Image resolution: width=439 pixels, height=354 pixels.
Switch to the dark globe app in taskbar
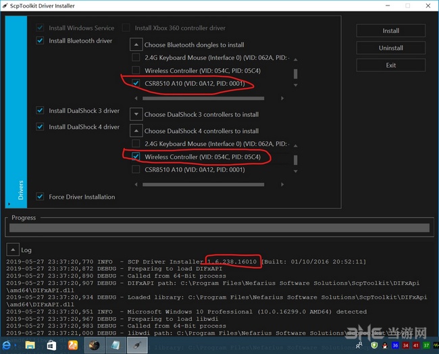[x=94, y=345]
